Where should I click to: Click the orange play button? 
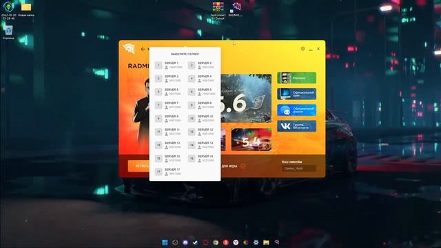pos(139,166)
